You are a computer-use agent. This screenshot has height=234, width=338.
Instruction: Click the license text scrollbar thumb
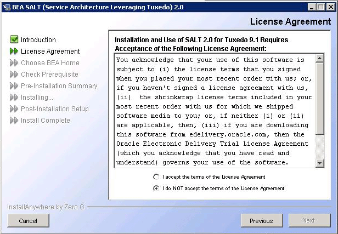pyautogui.click(x=319, y=99)
